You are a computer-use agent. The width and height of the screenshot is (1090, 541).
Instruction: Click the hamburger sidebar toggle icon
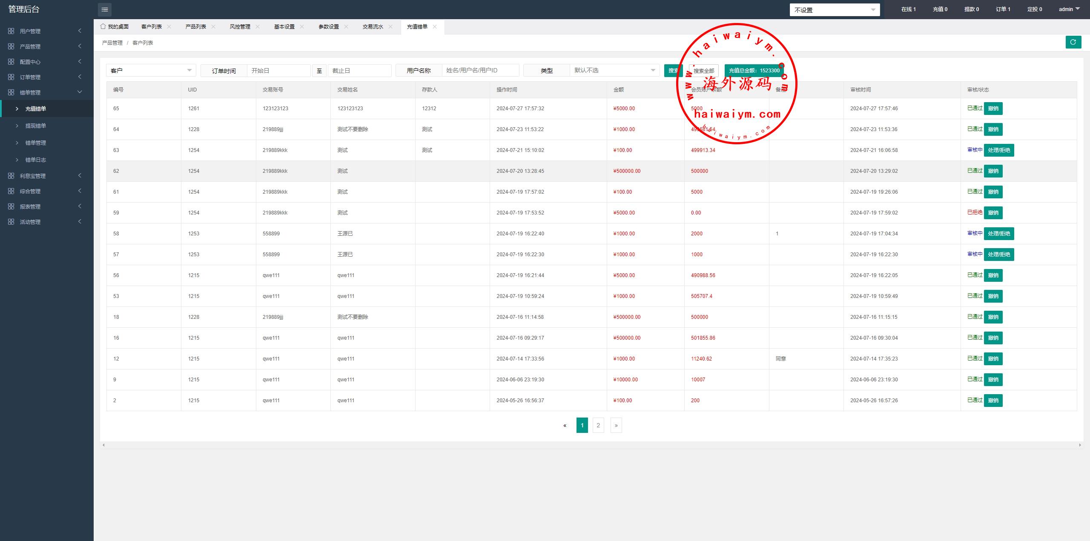[105, 9]
